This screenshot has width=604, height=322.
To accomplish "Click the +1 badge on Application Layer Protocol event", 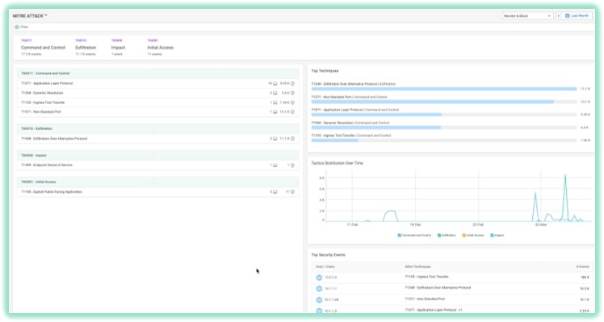I will pos(460,310).
